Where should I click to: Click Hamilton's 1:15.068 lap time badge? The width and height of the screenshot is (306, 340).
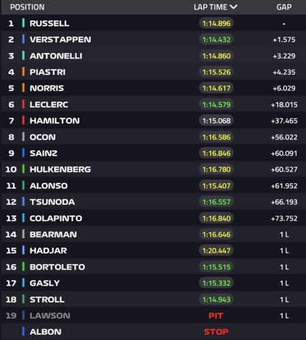click(216, 120)
